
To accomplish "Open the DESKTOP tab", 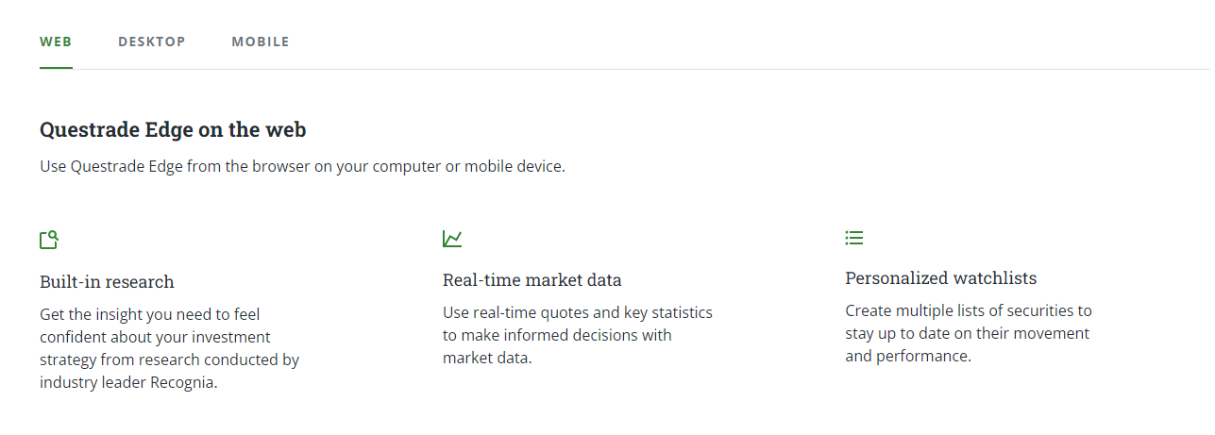I will click(152, 42).
